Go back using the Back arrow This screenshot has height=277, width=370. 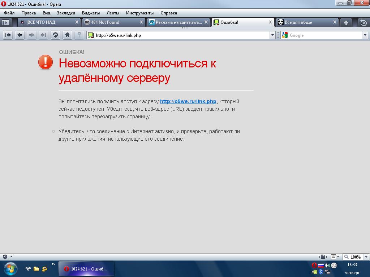tap(20, 35)
